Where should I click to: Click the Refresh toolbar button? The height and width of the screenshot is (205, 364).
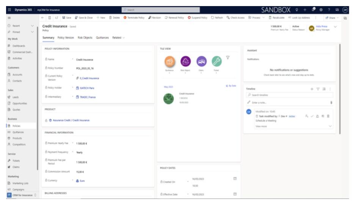[x=217, y=18]
